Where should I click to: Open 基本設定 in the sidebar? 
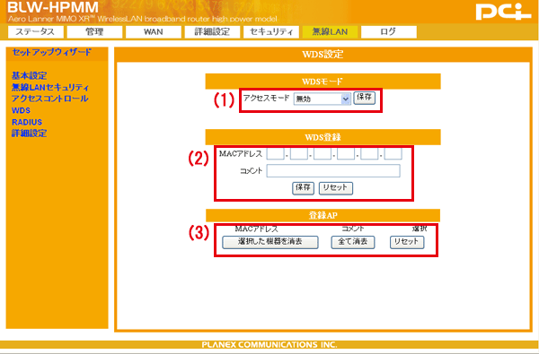[30, 75]
